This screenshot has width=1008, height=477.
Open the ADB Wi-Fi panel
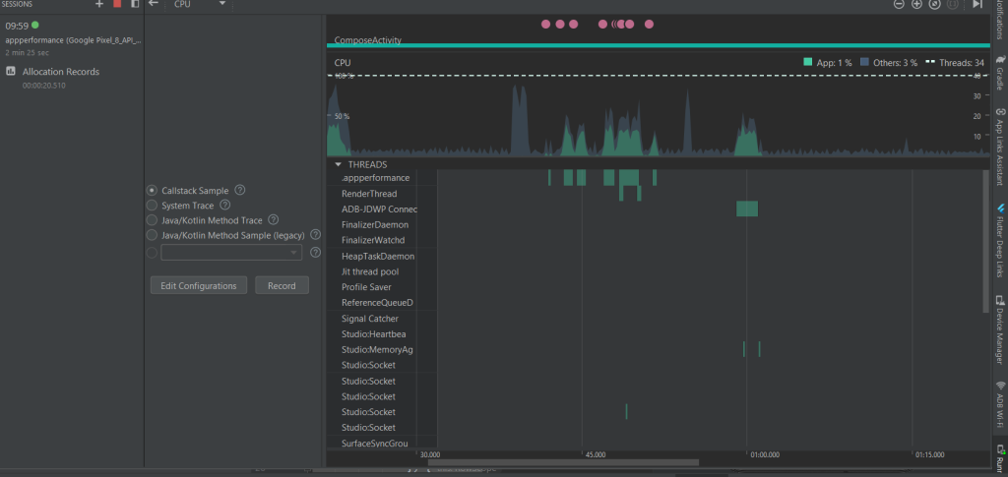[1000, 403]
